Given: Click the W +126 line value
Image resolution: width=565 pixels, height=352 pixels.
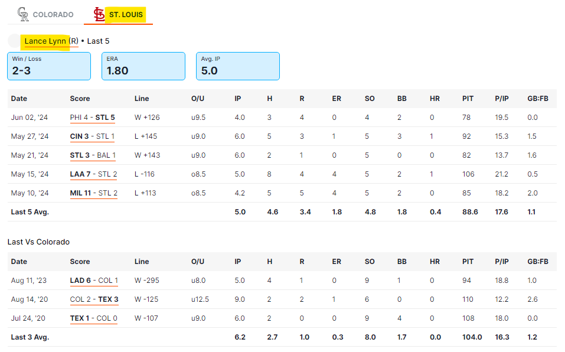Looking at the screenshot, I should [x=147, y=118].
